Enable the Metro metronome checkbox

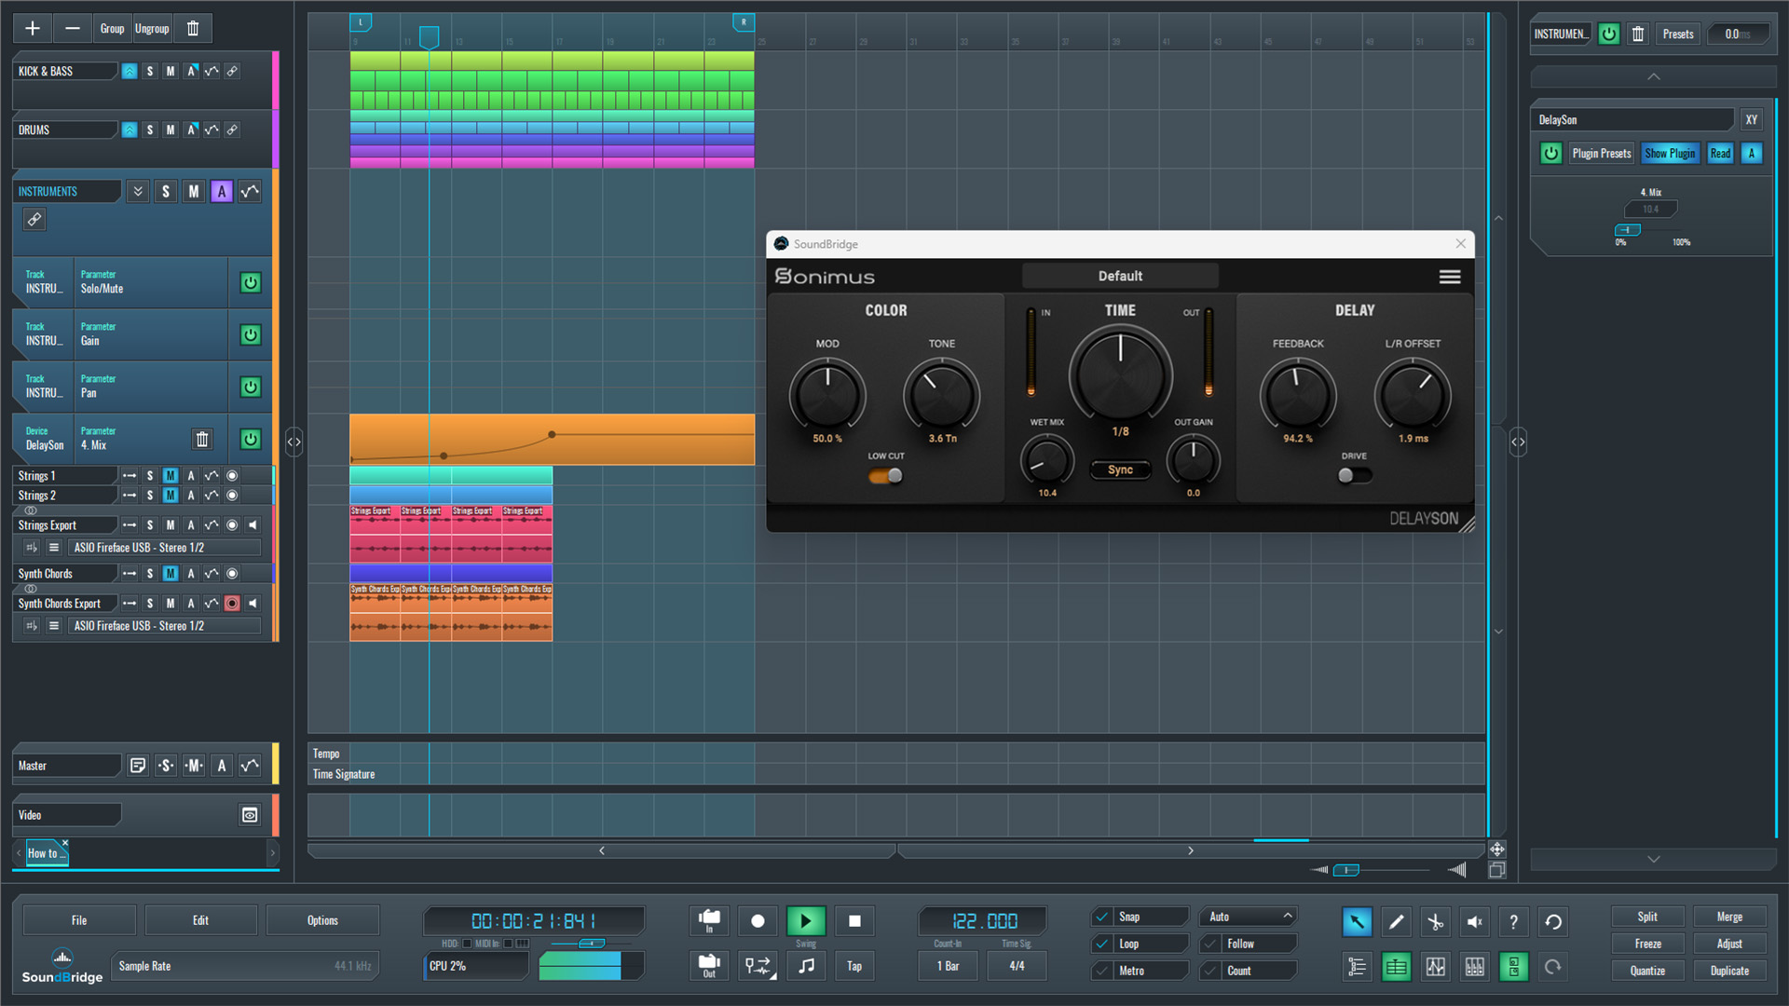click(1102, 971)
